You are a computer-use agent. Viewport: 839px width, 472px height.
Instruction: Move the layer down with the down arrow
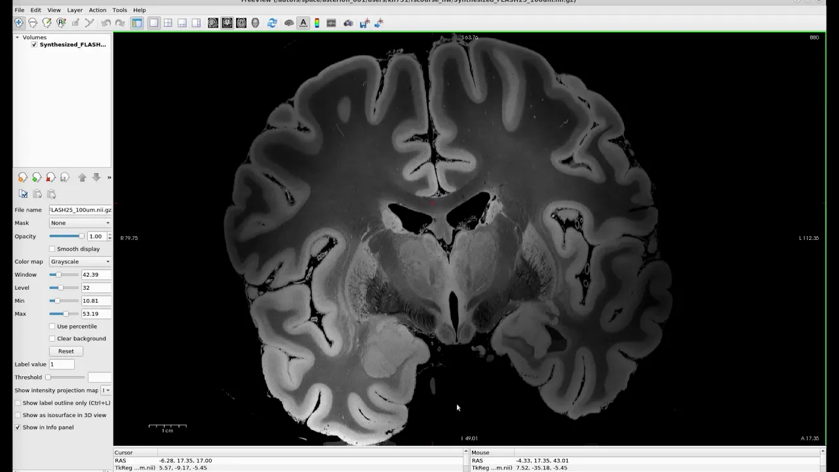(96, 178)
